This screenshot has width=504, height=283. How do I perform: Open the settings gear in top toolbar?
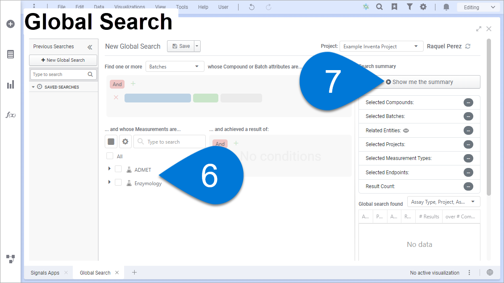(x=423, y=7)
